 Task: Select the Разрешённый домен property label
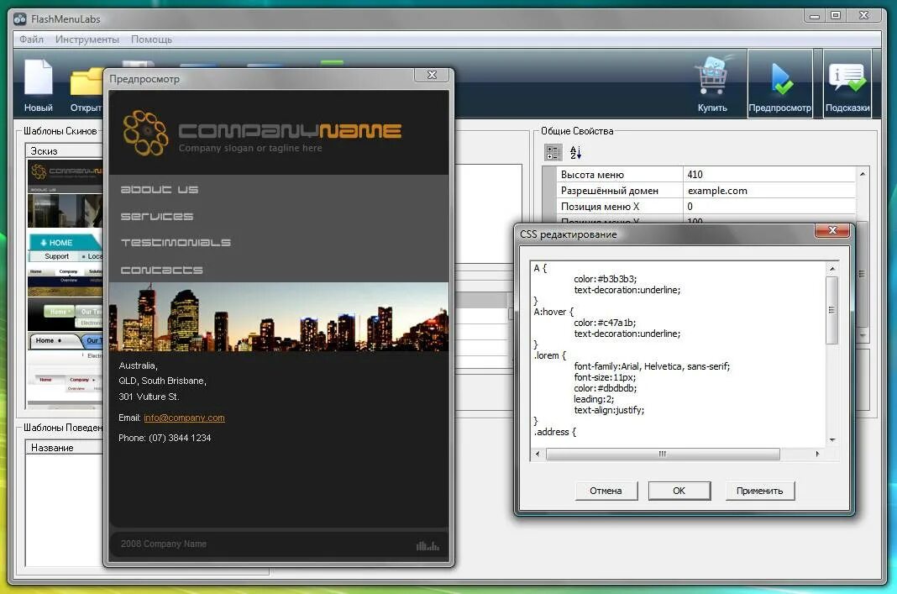[620, 191]
